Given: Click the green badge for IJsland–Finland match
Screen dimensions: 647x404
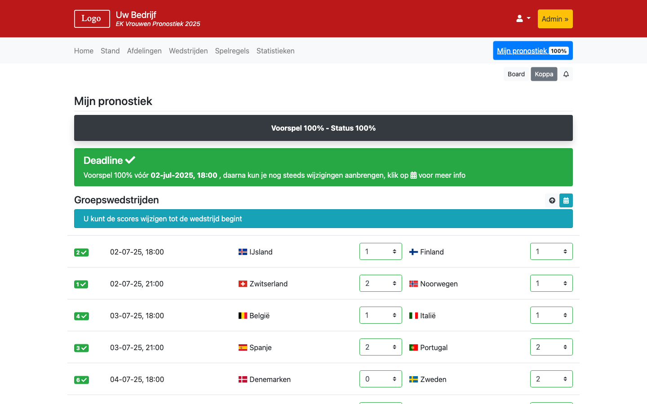Looking at the screenshot, I should (81, 252).
